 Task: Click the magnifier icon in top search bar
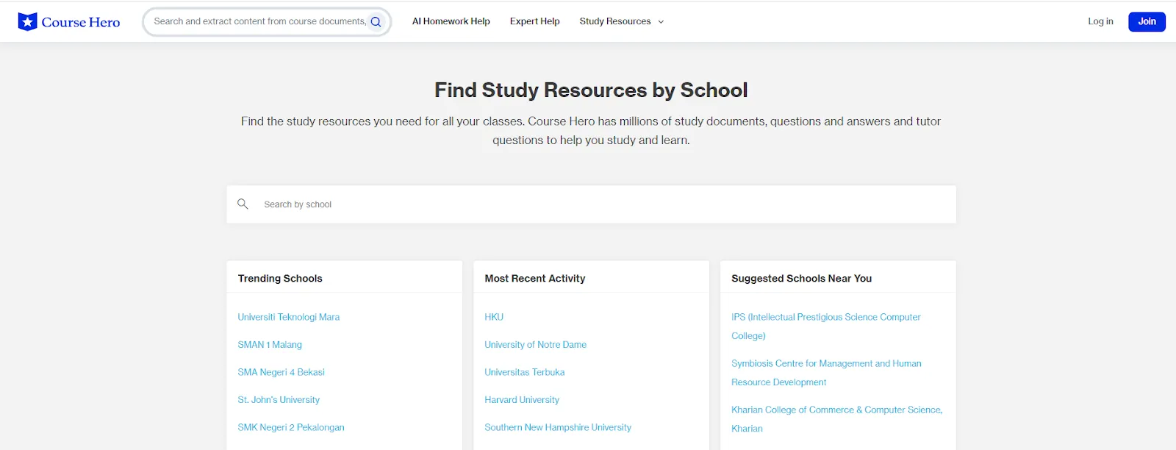[376, 22]
